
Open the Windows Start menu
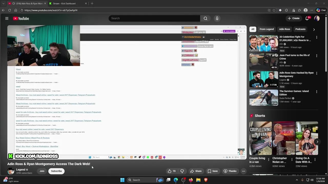[x=122, y=180]
